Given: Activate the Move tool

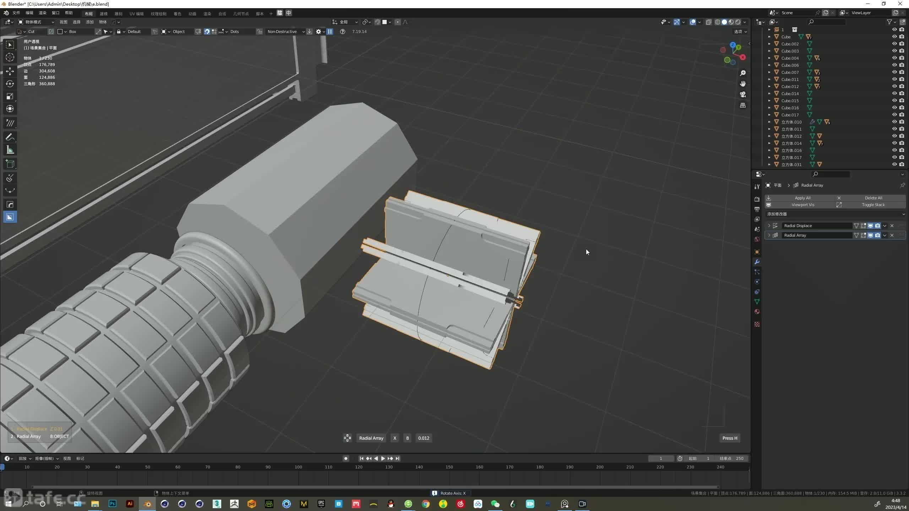Looking at the screenshot, I should point(10,71).
